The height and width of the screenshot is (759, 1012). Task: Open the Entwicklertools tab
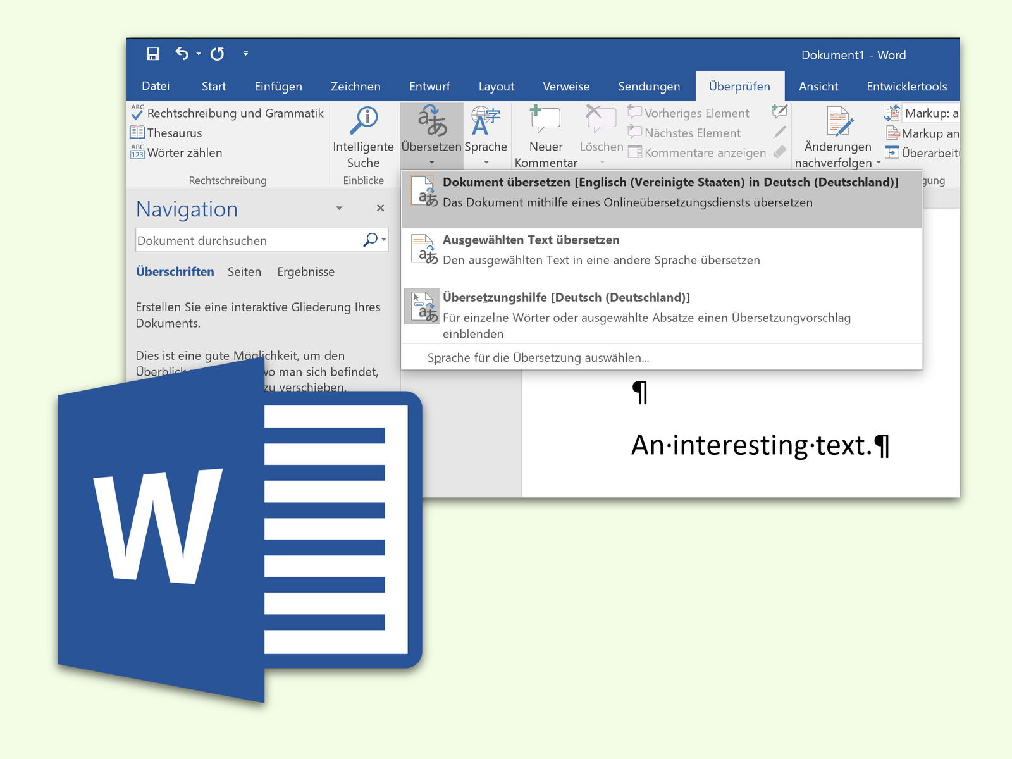tap(906, 86)
